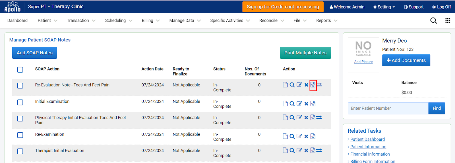Image resolution: width=455 pixels, height=163 pixels.
Task: Select checkbox for Re-Examination note
Action: (20, 135)
